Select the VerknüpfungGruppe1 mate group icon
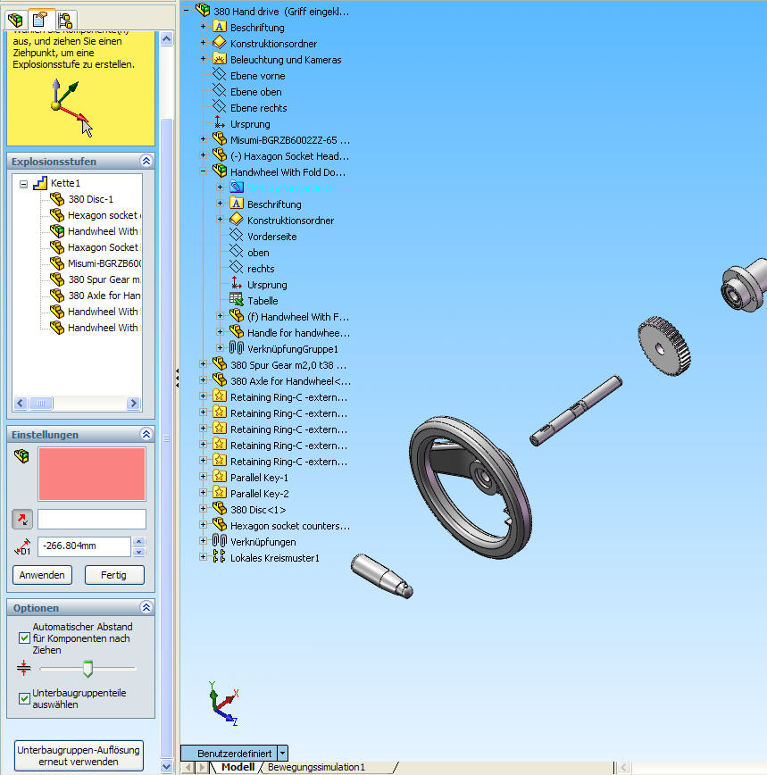Image resolution: width=767 pixels, height=775 pixels. [237, 348]
